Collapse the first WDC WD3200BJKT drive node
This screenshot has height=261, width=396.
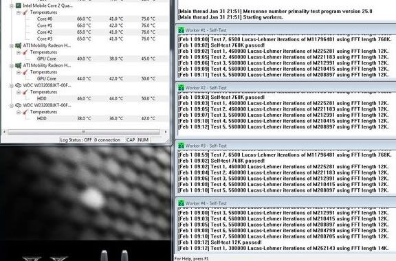pos(12,86)
